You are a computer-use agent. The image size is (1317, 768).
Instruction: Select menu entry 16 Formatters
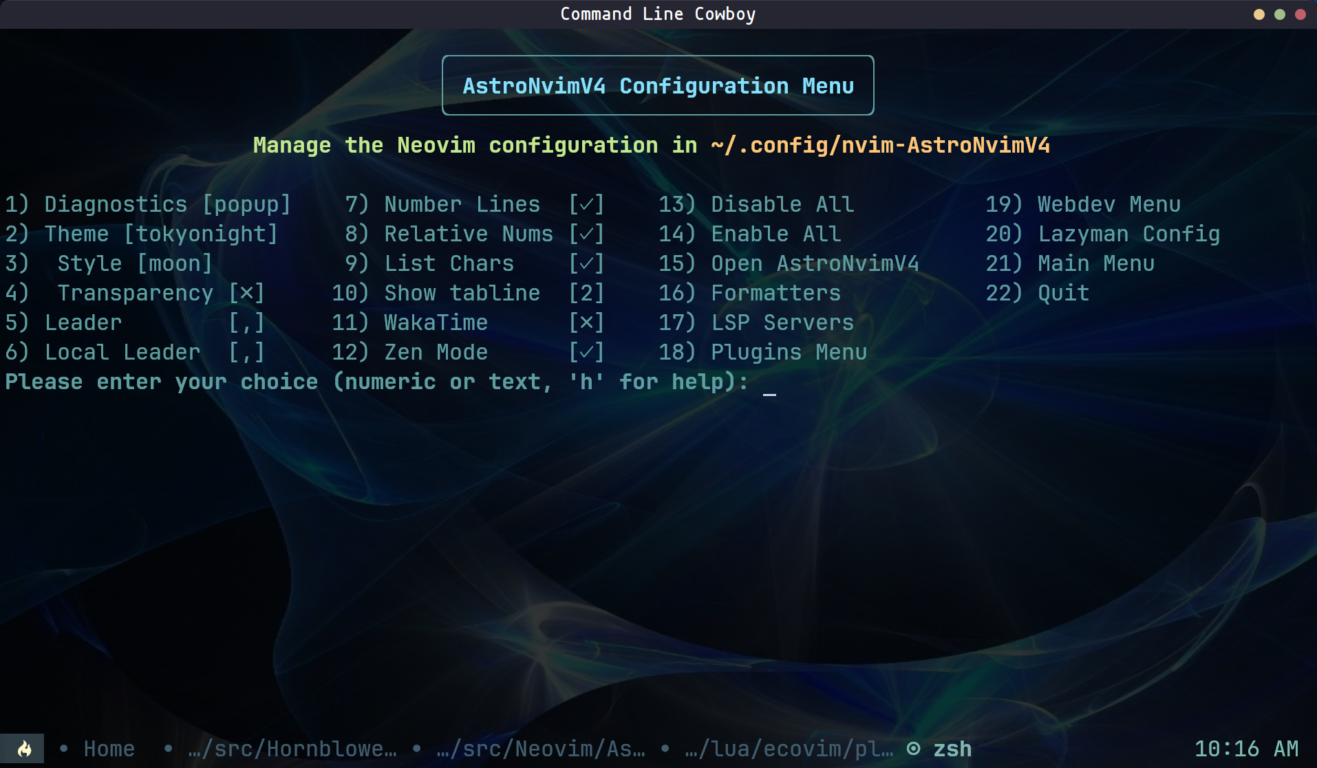749,293
